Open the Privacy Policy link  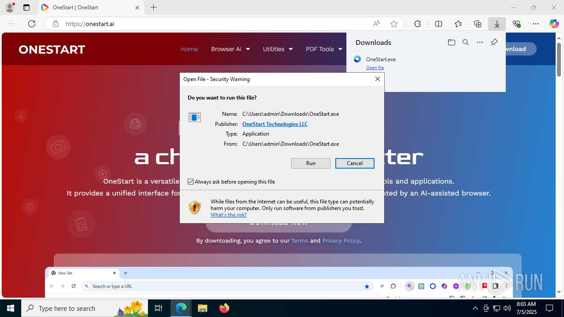click(341, 240)
